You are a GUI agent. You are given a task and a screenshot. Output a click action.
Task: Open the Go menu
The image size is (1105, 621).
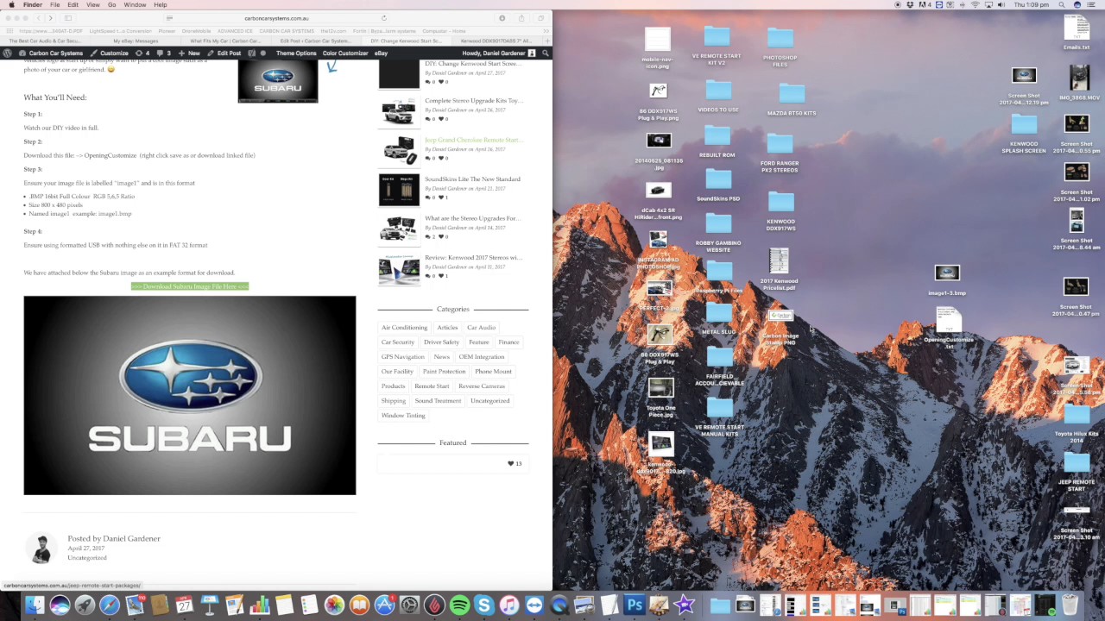pyautogui.click(x=111, y=4)
